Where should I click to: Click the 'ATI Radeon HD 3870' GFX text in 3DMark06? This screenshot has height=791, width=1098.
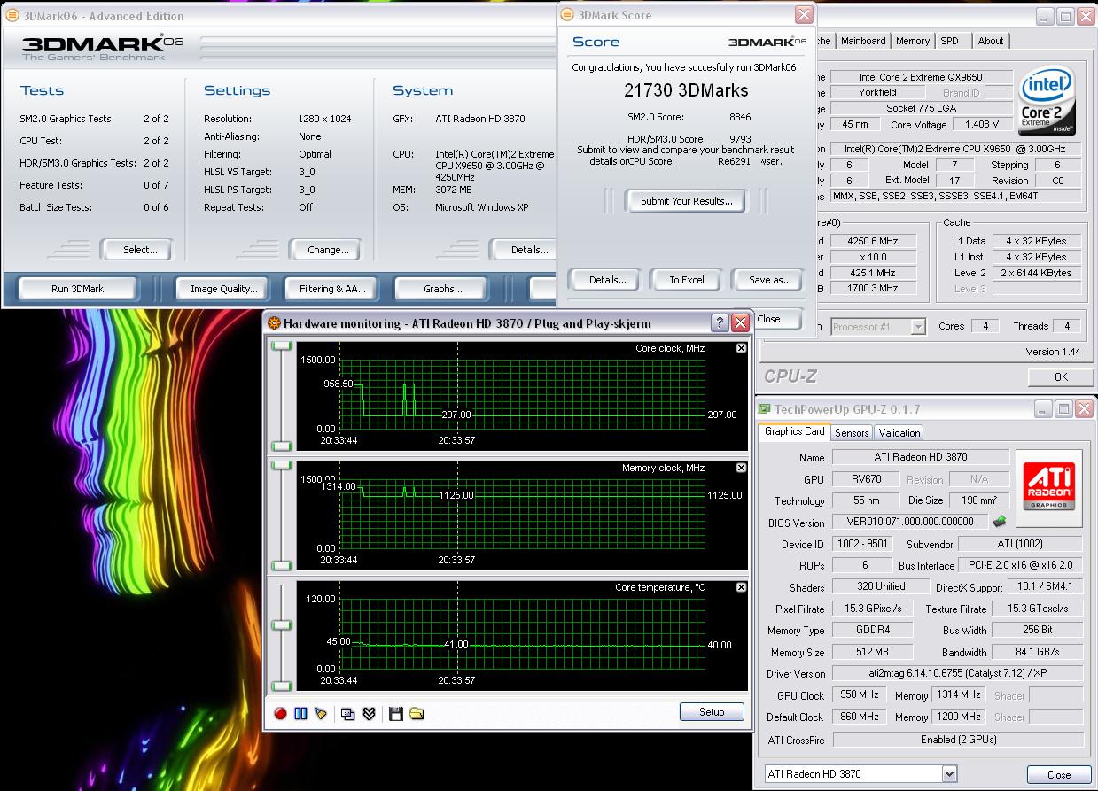click(x=479, y=119)
